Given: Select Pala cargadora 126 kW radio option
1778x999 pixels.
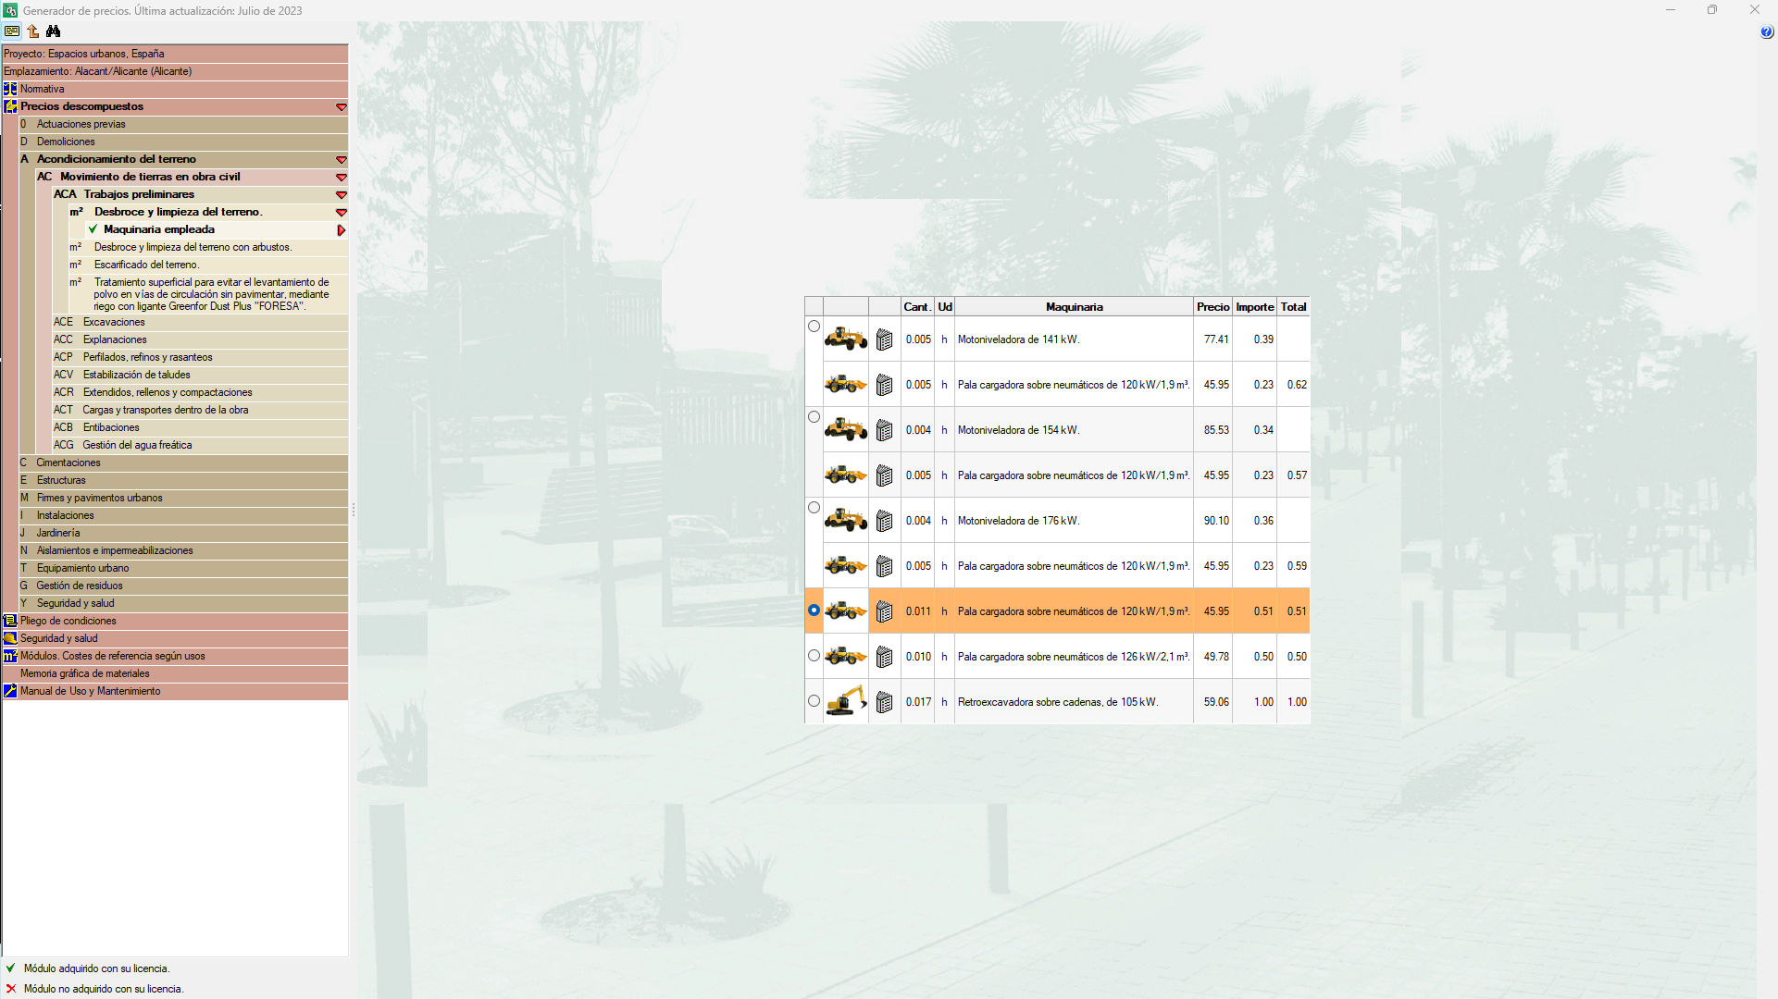Looking at the screenshot, I should tap(814, 656).
